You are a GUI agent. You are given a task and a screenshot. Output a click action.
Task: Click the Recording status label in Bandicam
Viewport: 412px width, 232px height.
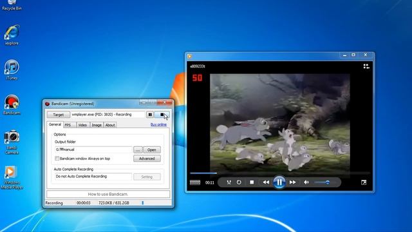tap(54, 203)
